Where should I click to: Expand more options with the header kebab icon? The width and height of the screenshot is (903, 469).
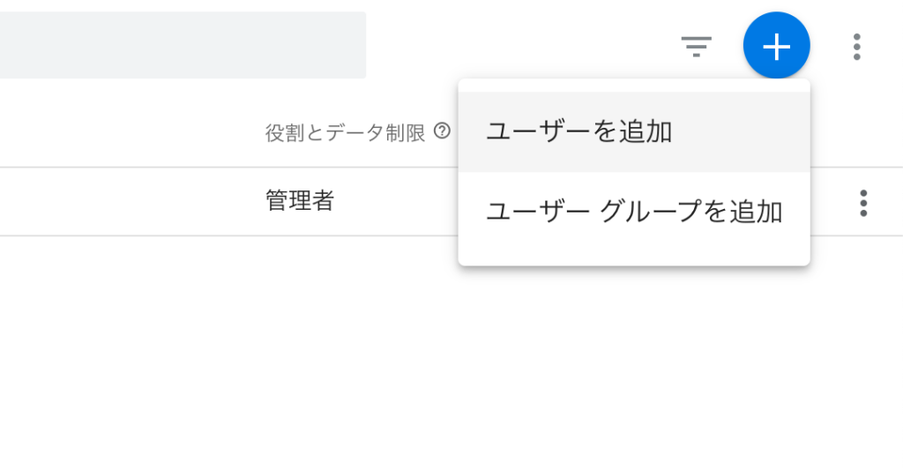pos(857,47)
